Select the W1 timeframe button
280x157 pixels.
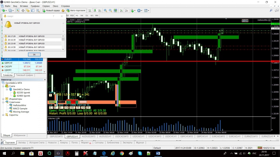tap(92, 15)
